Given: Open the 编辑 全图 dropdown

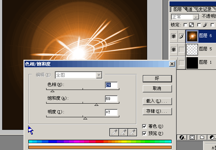Looking at the screenshot, I should click(x=79, y=75).
